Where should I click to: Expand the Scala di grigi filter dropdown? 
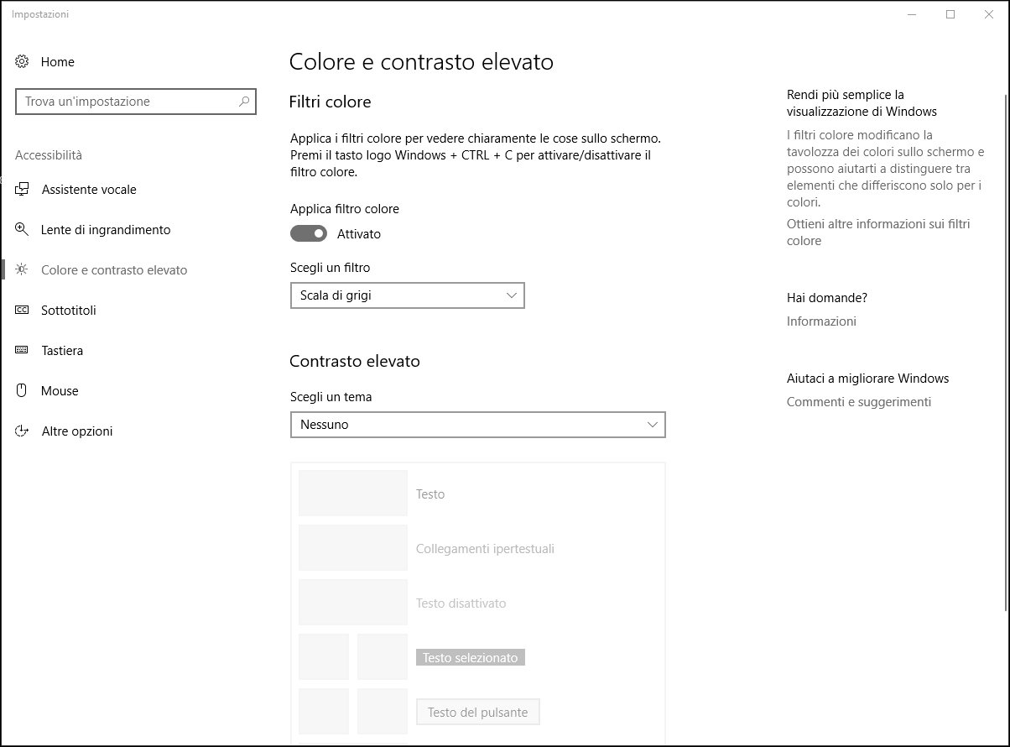coord(407,295)
